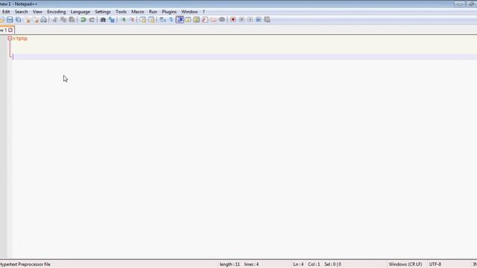Copy selection with the toolbar Copy icon

[x=63, y=20]
